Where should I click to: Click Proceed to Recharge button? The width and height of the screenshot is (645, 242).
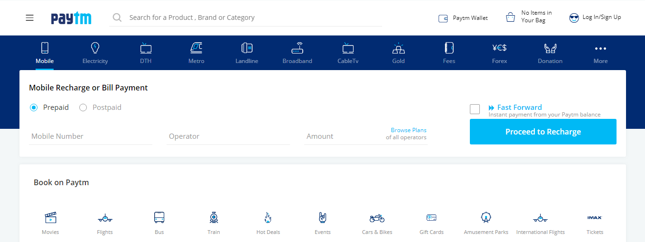tap(543, 132)
